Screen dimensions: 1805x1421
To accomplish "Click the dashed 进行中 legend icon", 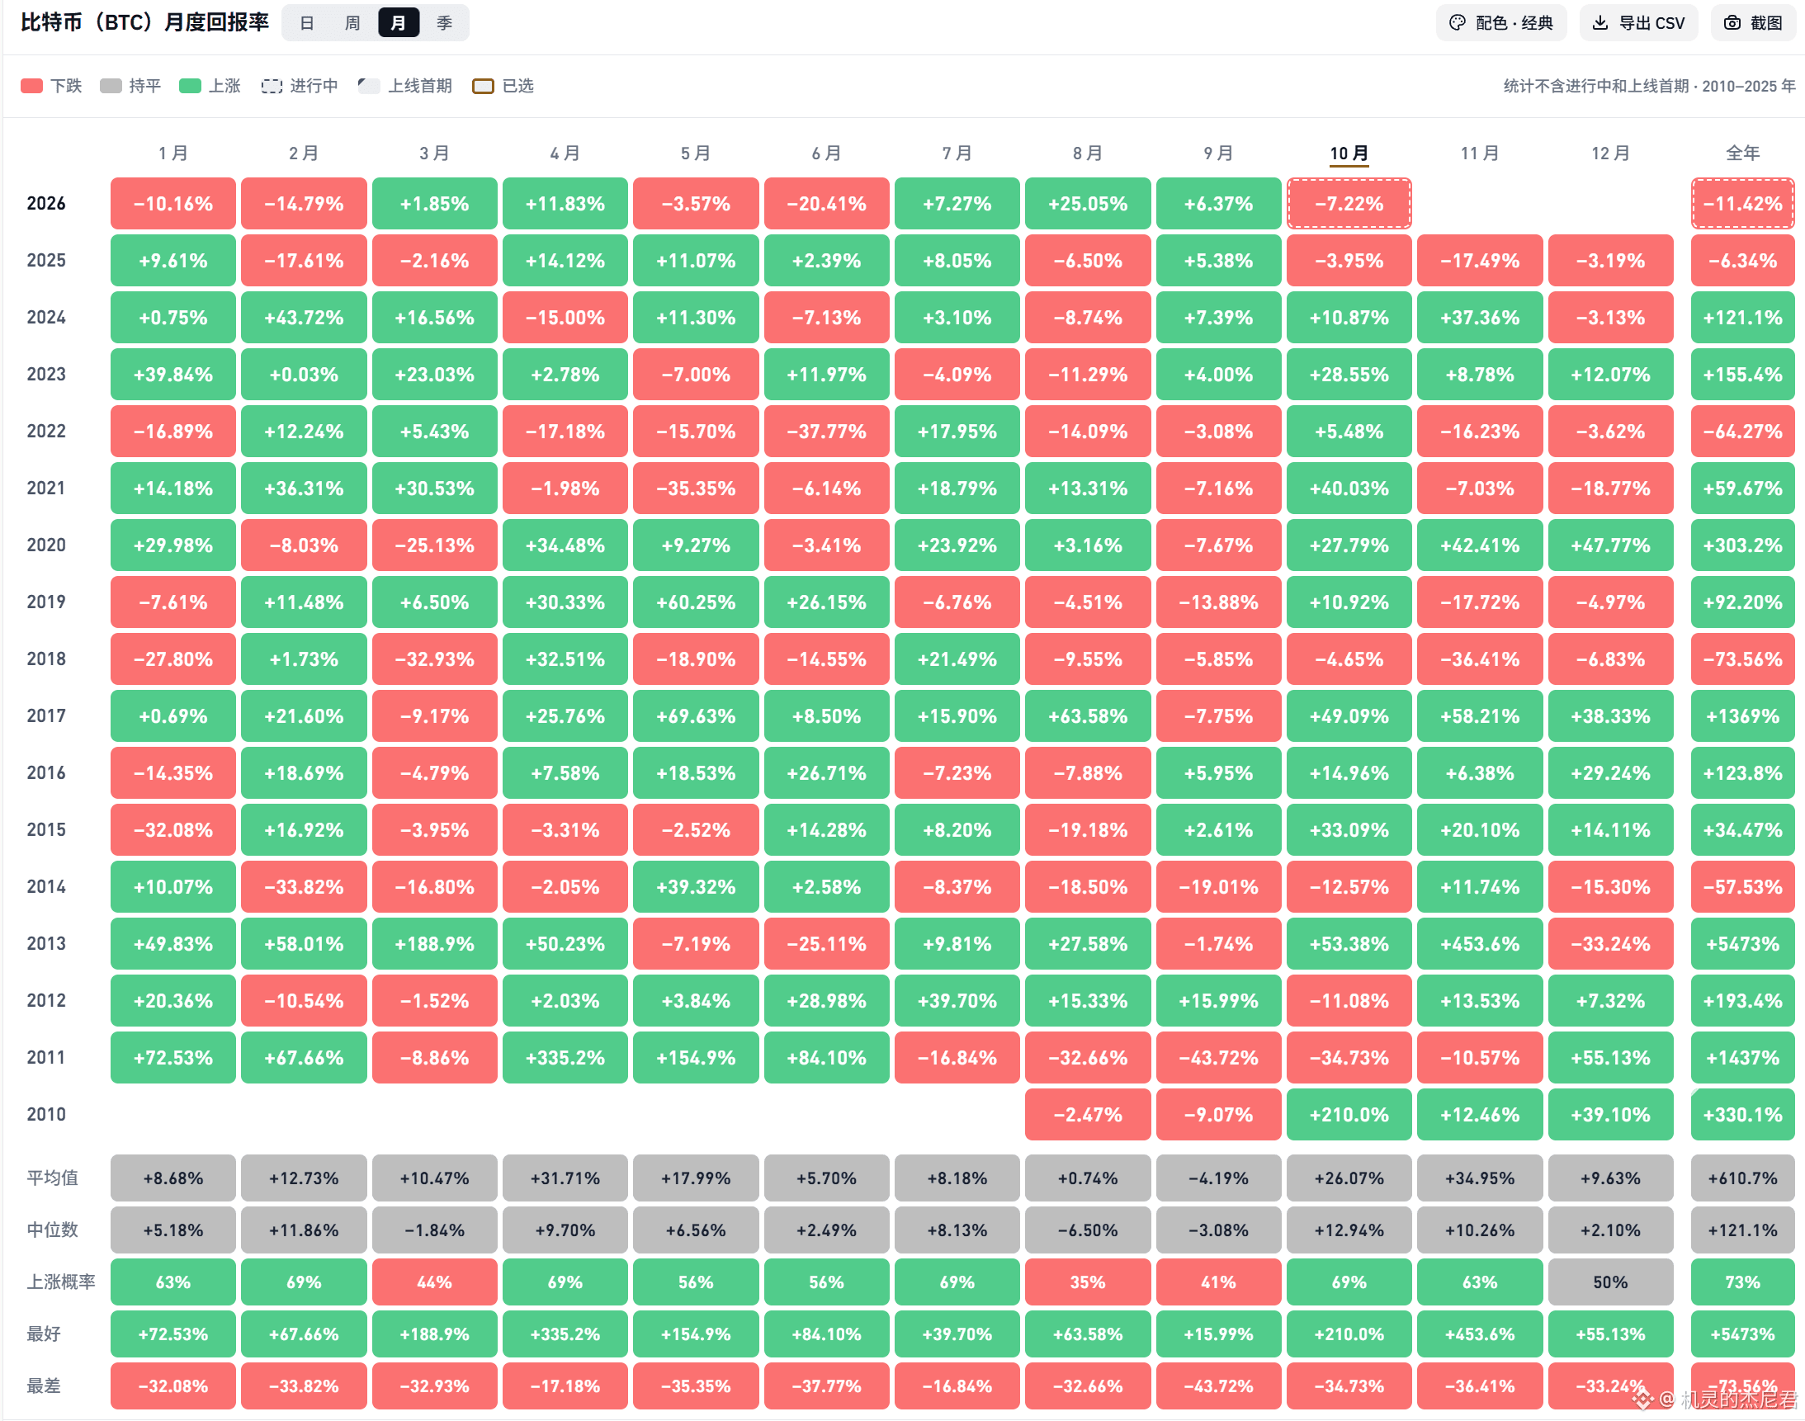I will pos(272,86).
